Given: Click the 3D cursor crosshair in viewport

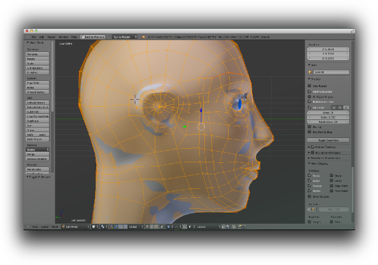Looking at the screenshot, I should point(135,99).
